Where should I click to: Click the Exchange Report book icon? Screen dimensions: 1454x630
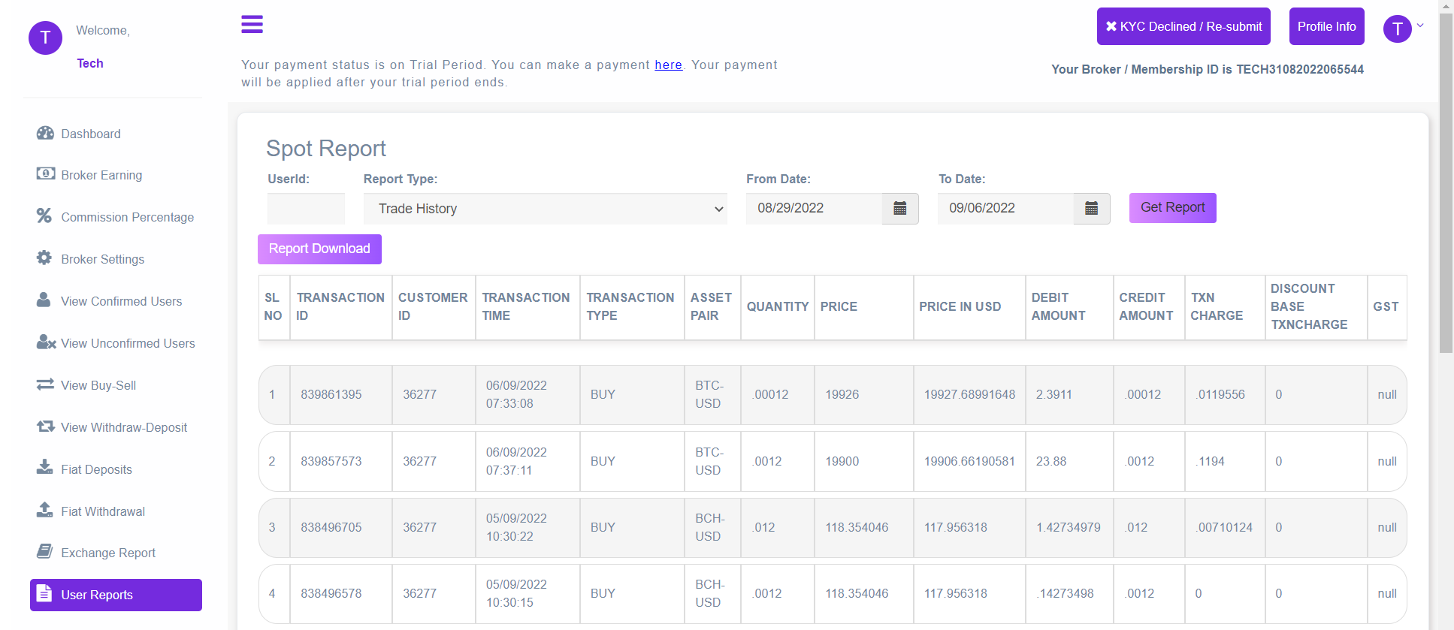click(x=44, y=552)
